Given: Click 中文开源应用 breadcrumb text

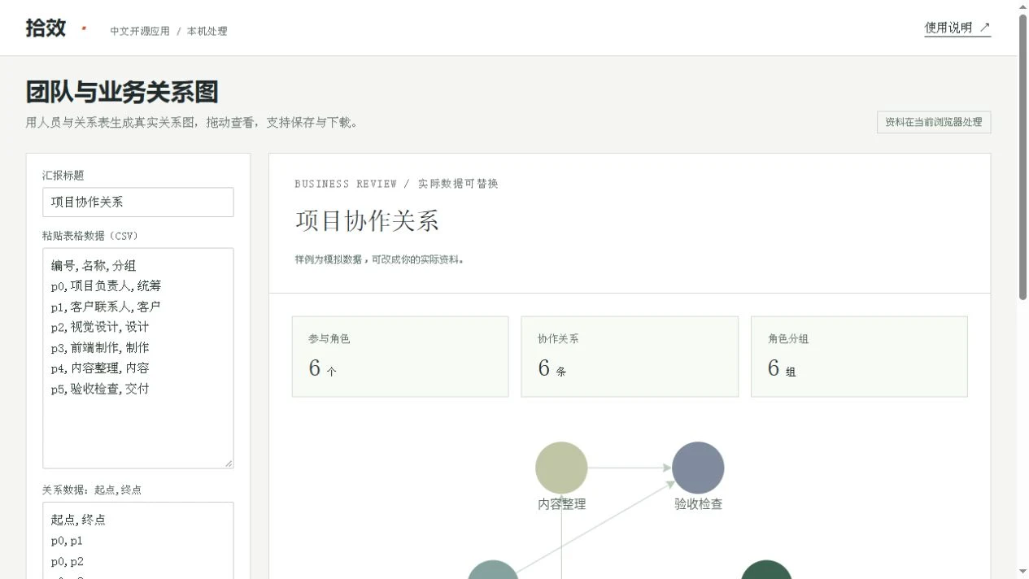Looking at the screenshot, I should [x=140, y=31].
